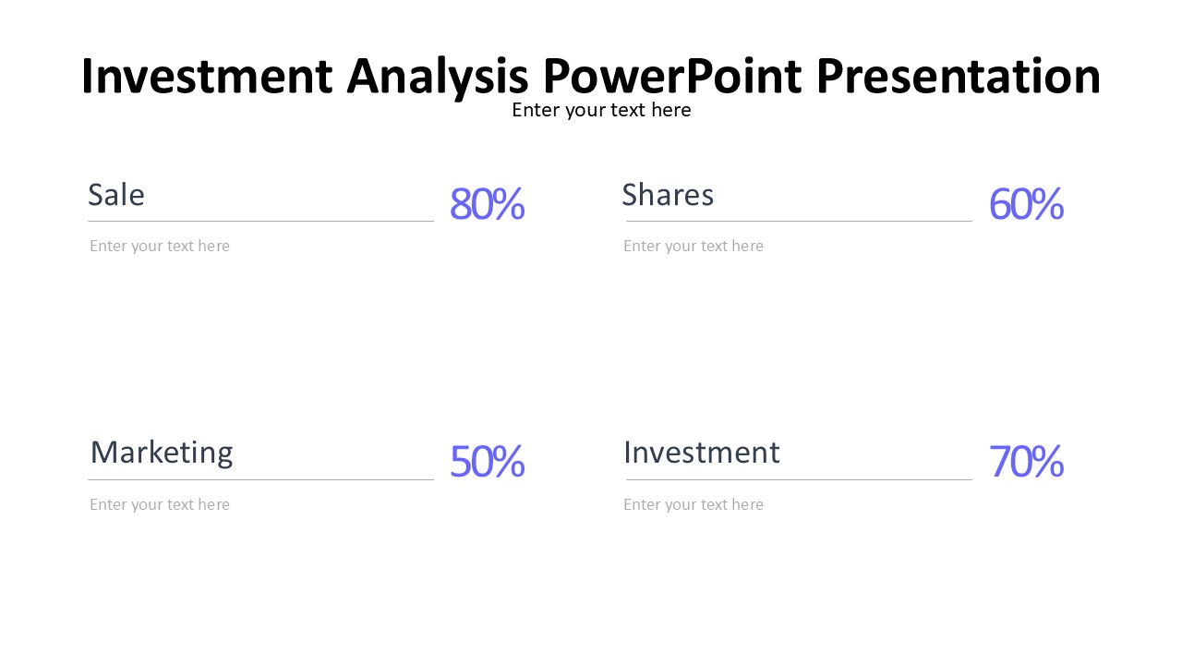1182x665 pixels.
Task: Select the "Sale" heading
Action: [x=116, y=195]
